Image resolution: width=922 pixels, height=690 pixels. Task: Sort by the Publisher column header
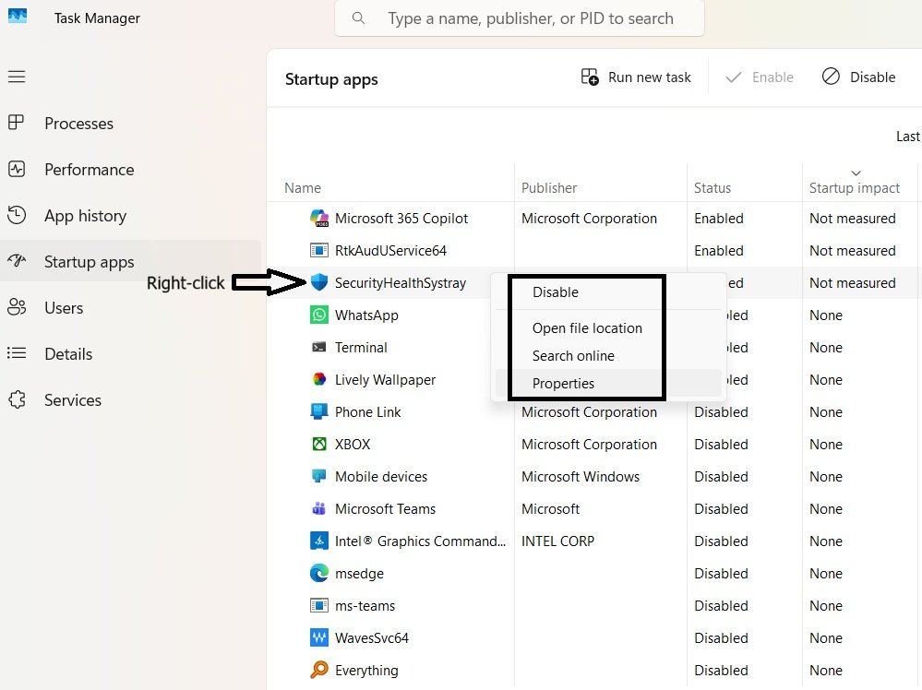pos(549,187)
